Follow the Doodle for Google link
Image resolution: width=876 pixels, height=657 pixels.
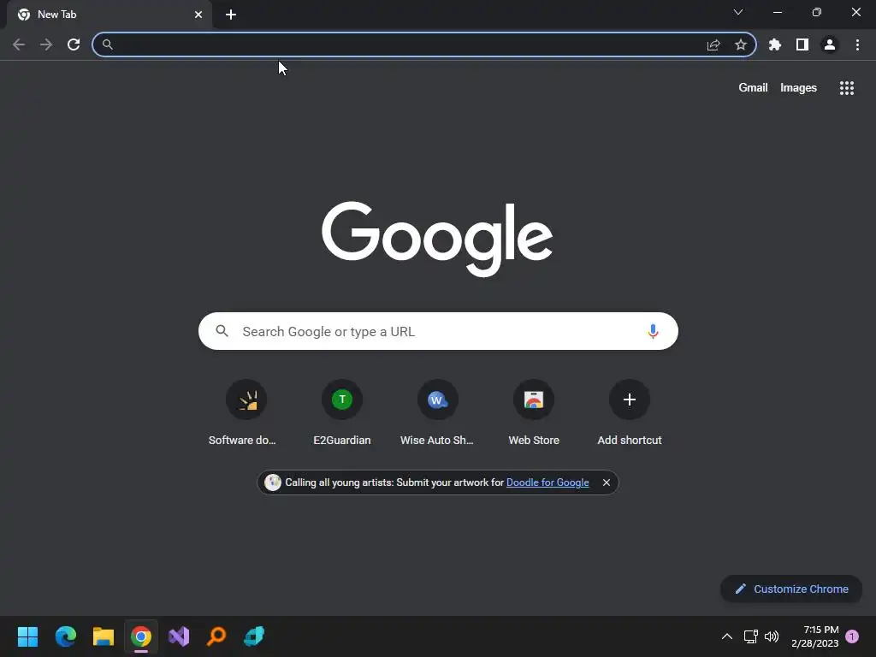547,482
